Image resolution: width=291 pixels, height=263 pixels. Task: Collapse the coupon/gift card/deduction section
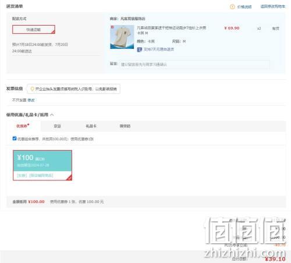click(x=52, y=115)
